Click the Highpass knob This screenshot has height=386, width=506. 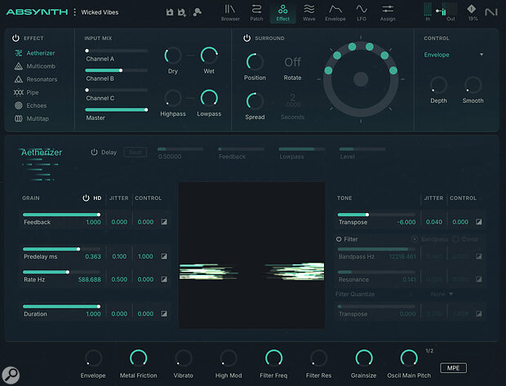pyautogui.click(x=173, y=98)
